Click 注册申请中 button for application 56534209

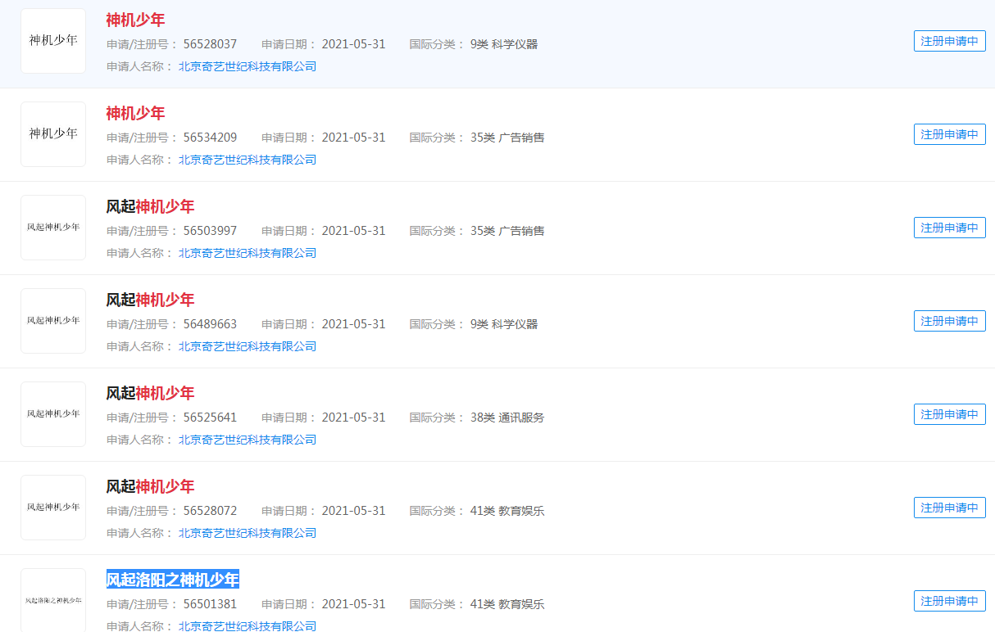[949, 134]
